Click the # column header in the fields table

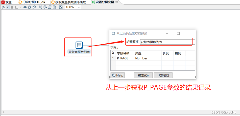pos(113,53)
